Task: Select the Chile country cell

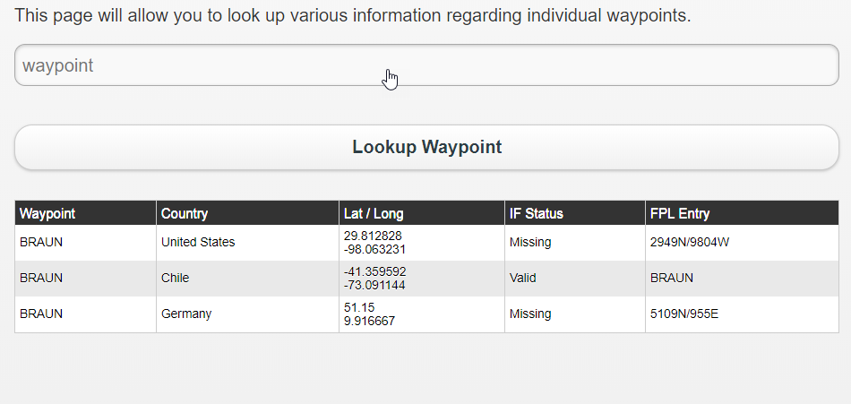Action: pyautogui.click(x=176, y=278)
